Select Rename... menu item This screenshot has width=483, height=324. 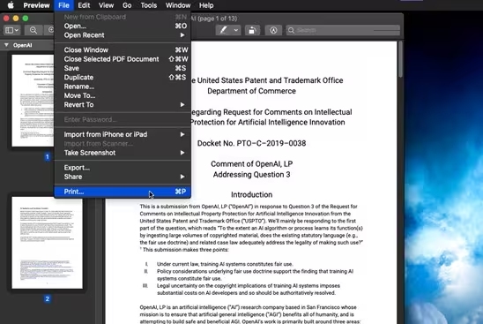pyautogui.click(x=123, y=87)
